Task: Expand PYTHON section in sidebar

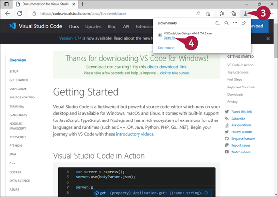Action: coord(15,146)
